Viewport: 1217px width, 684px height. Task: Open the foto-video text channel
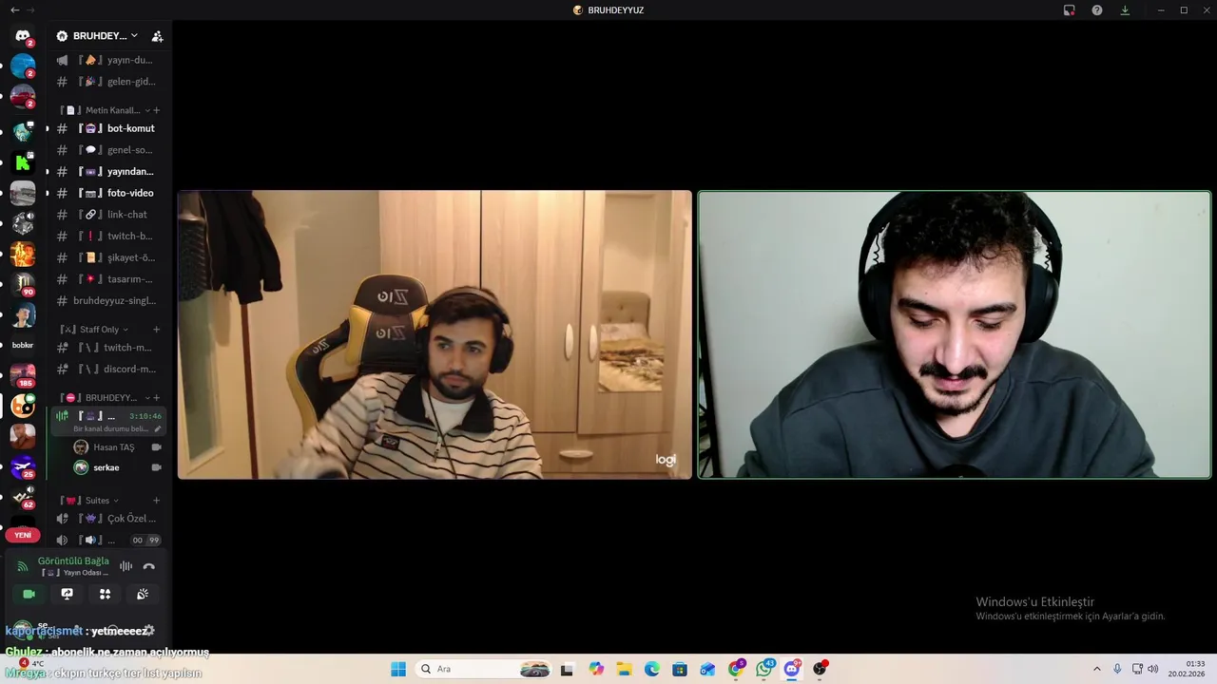click(x=107, y=193)
